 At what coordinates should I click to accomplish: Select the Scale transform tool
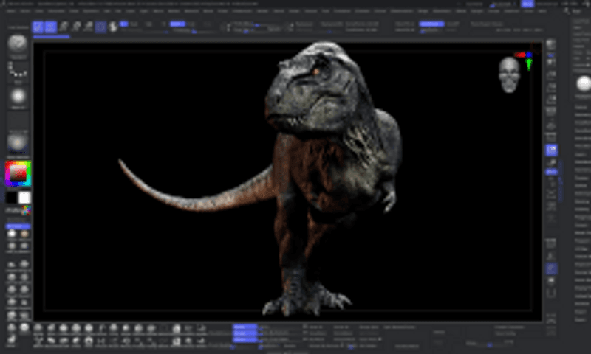[x=77, y=27]
